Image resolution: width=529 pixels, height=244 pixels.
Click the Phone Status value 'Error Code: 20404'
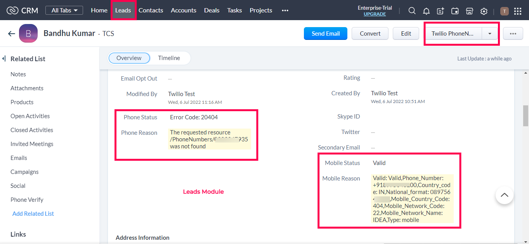pos(194,117)
